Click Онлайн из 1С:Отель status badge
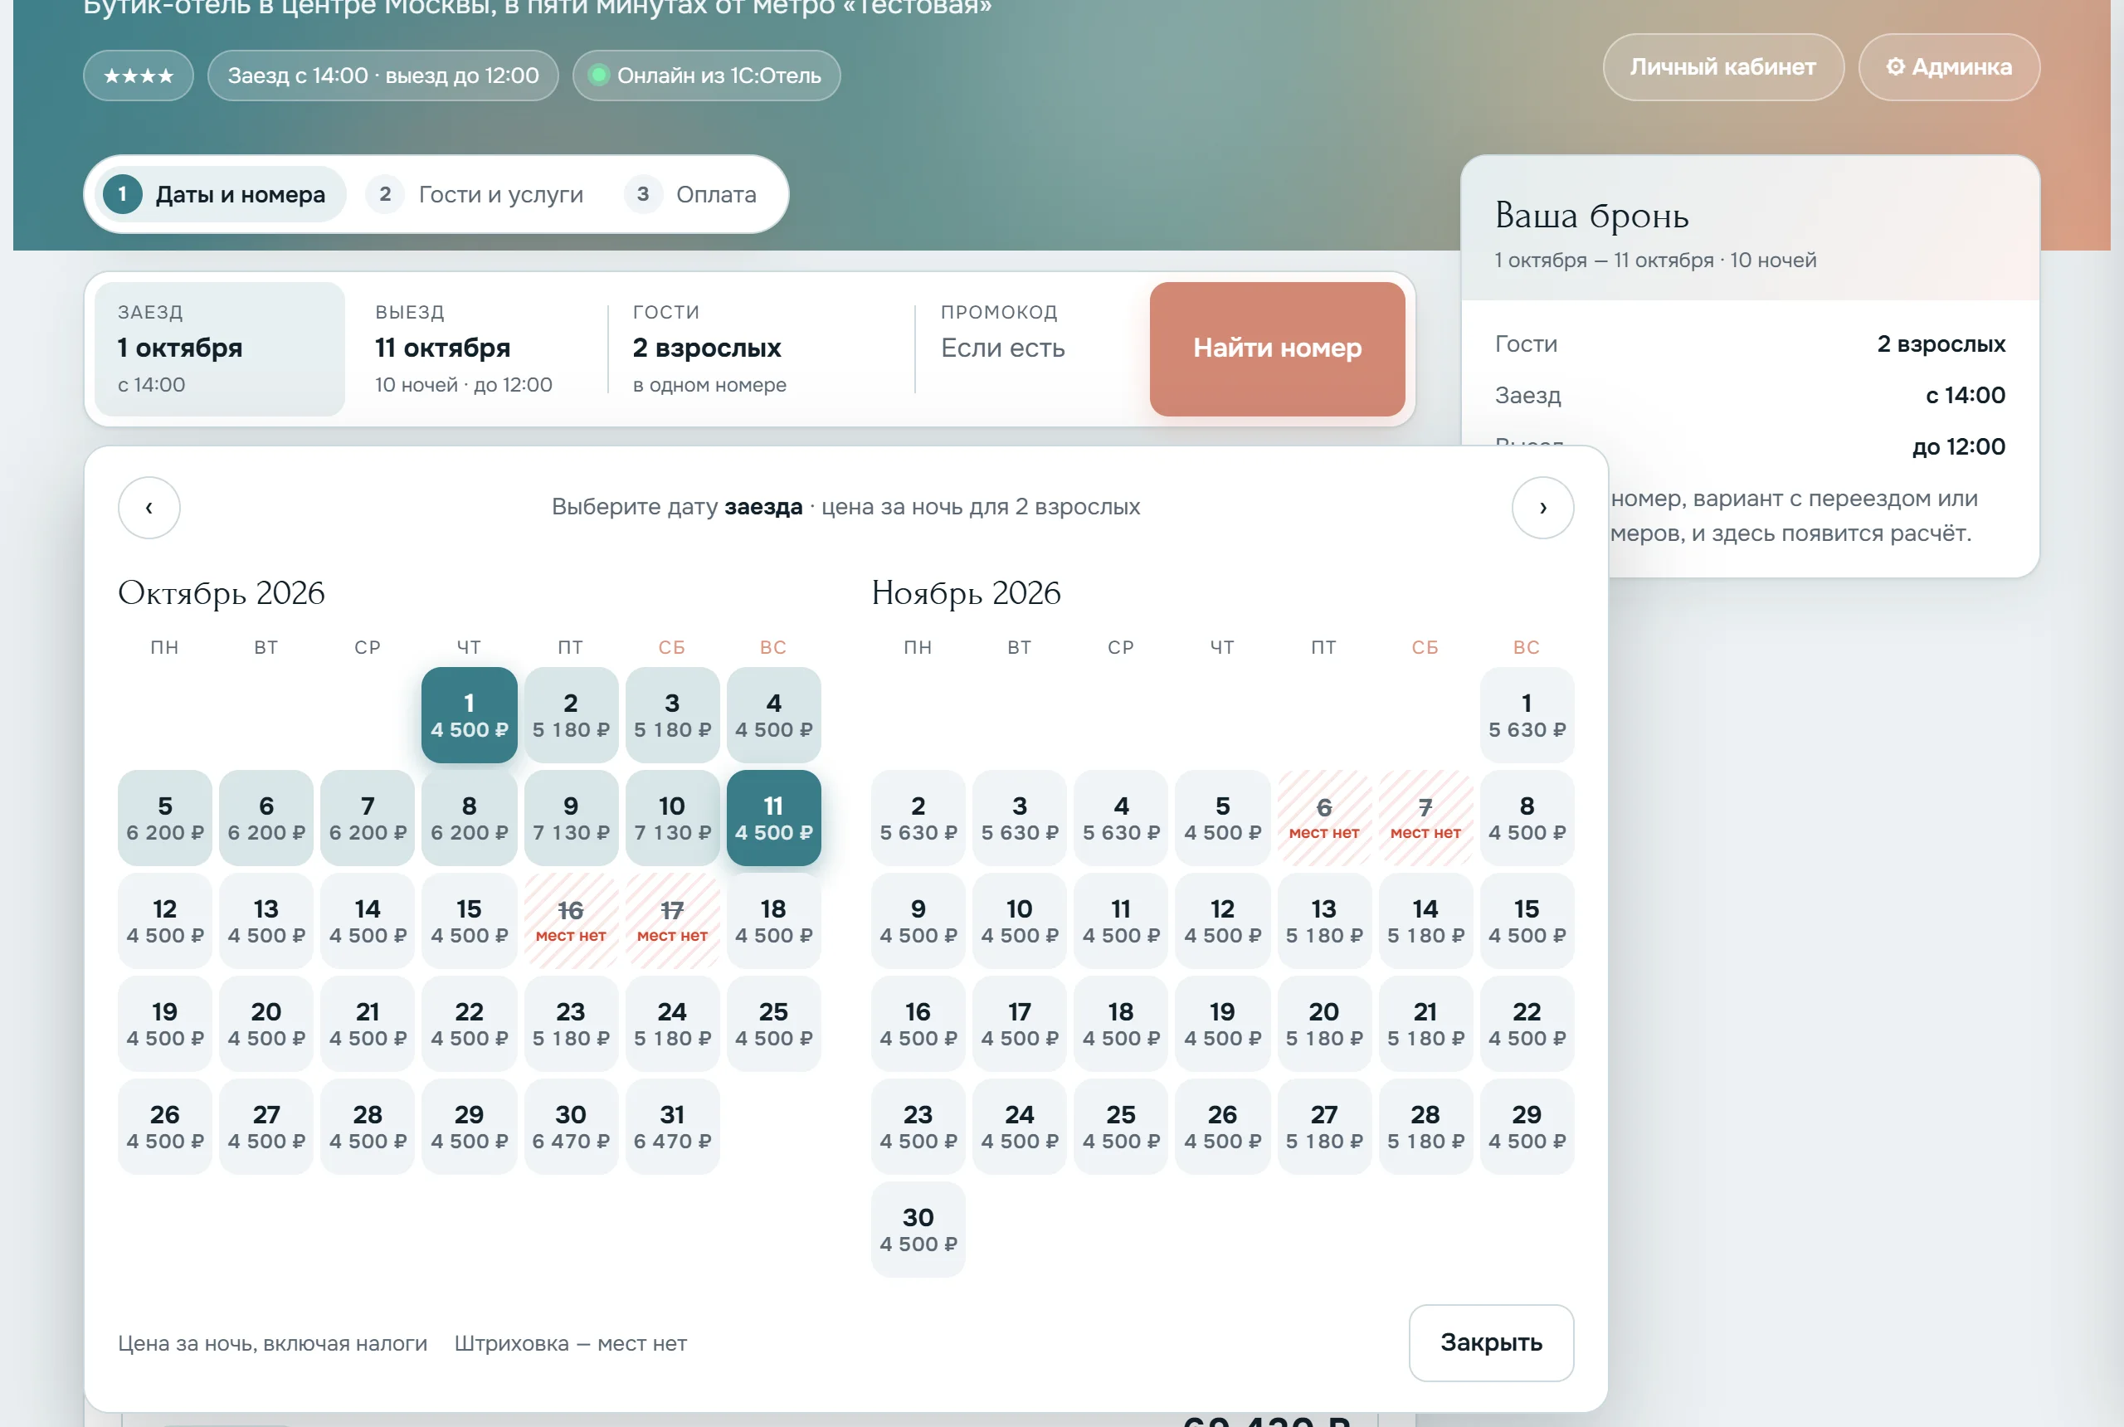This screenshot has width=2124, height=1427. (706, 75)
